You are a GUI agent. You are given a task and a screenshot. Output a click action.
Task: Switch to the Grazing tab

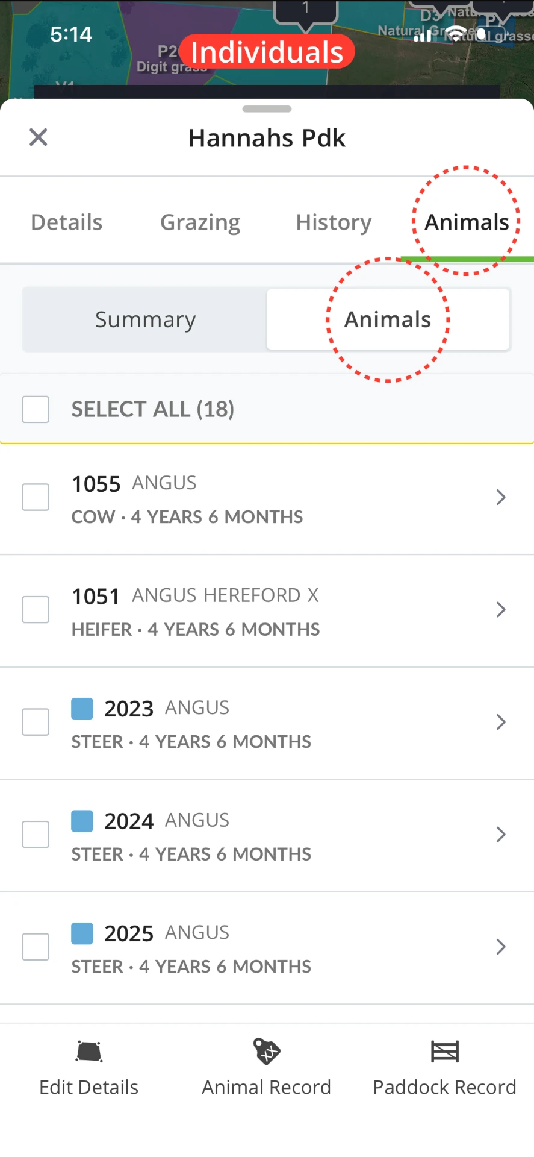[200, 222]
